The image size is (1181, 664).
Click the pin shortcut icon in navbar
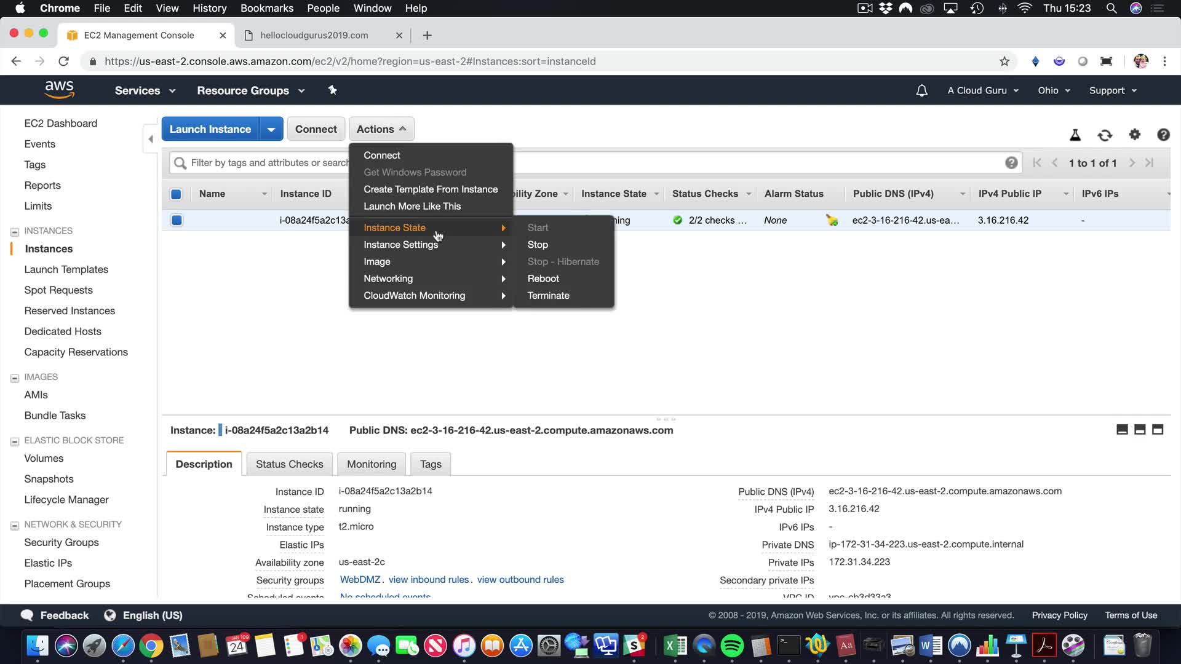coord(332,90)
